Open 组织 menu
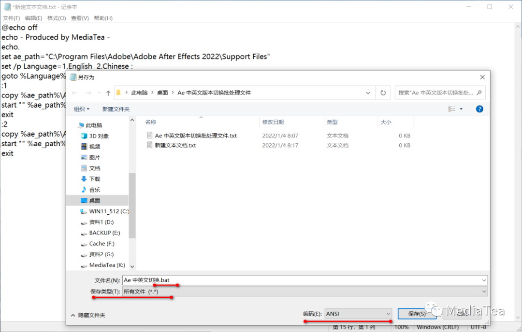This screenshot has width=522, height=332. [82, 109]
